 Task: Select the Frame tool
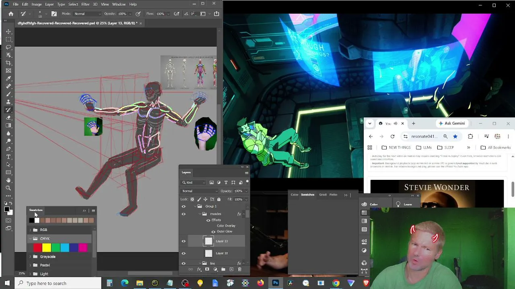[8, 71]
